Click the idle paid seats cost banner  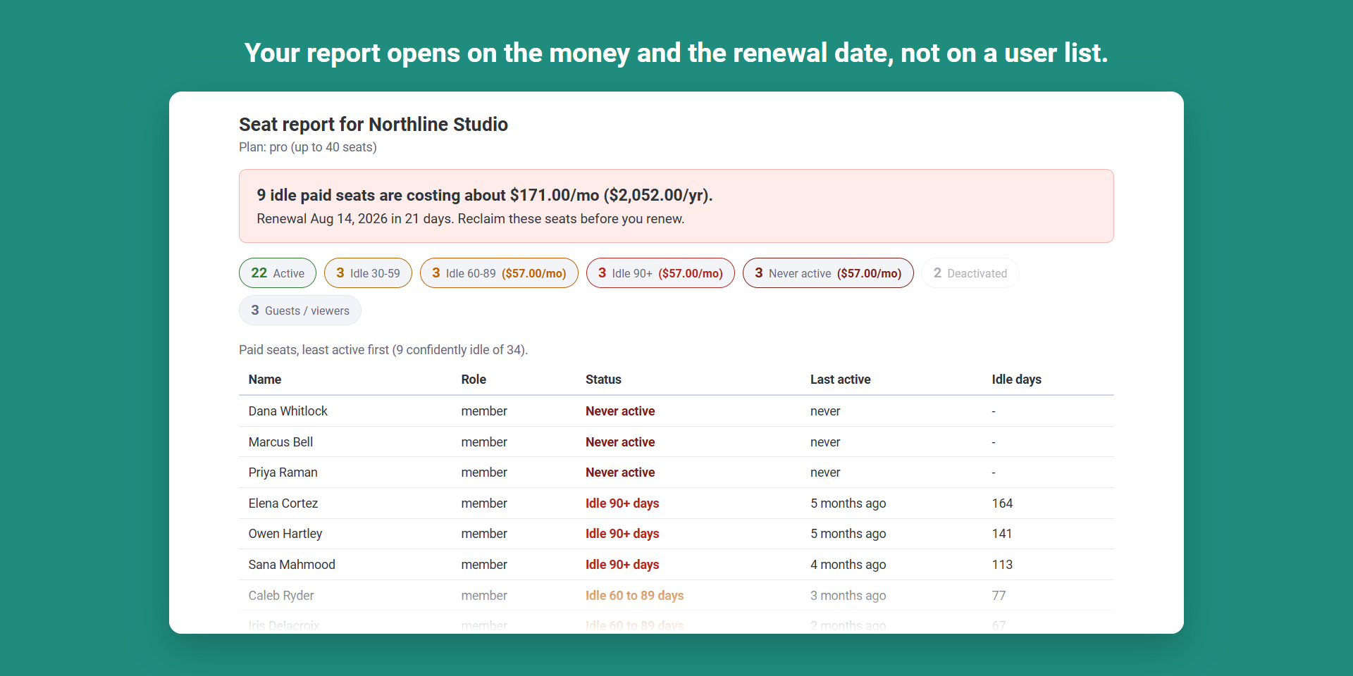click(x=676, y=206)
